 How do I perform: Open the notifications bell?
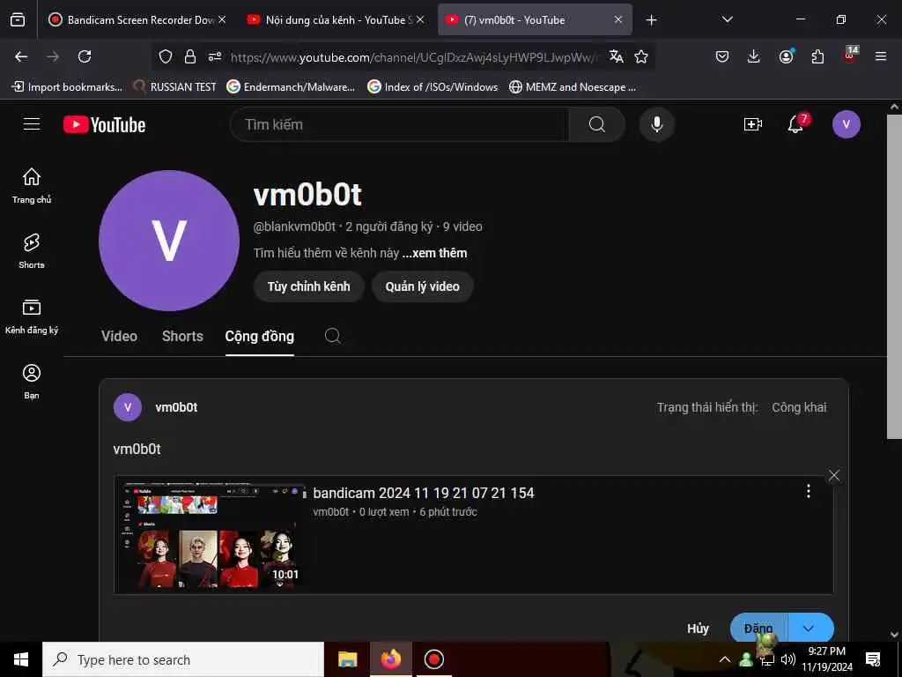[796, 123]
